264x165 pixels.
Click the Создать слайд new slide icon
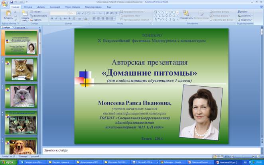pyautogui.click(x=25, y=14)
